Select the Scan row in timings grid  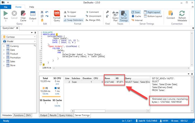107,82
